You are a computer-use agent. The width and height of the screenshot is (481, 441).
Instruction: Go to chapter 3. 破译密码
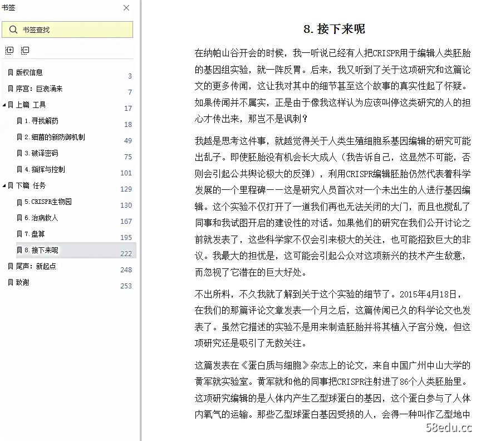coord(41,153)
